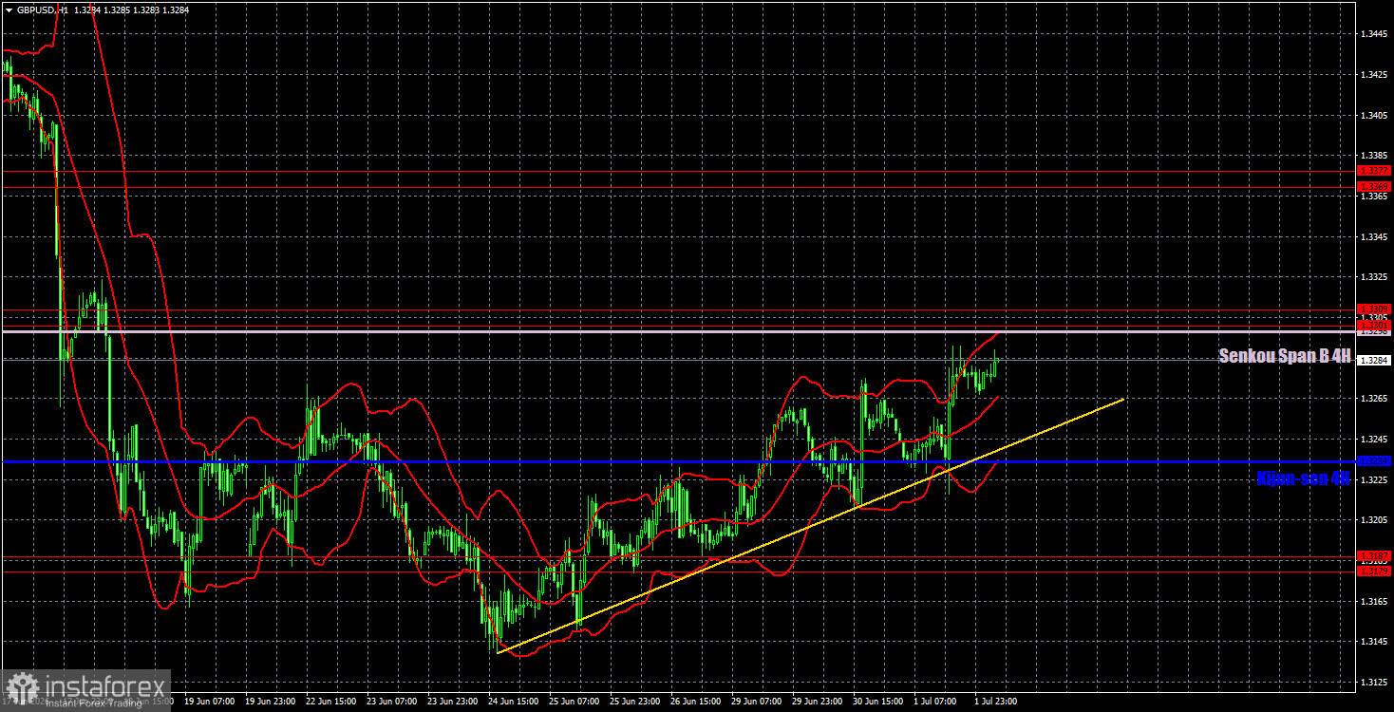Click the 24 Jun 15:00 time label
Image resolution: width=1394 pixels, height=712 pixels.
point(513,703)
